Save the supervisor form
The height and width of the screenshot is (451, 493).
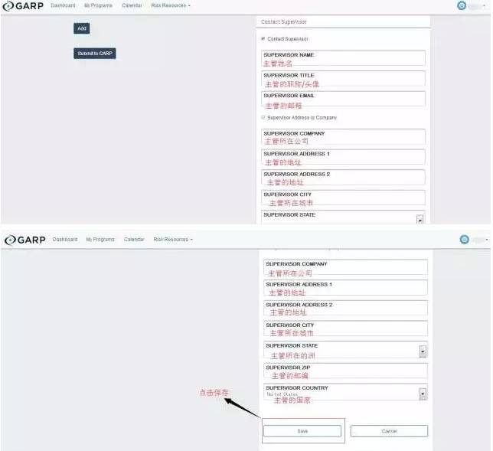point(302,431)
